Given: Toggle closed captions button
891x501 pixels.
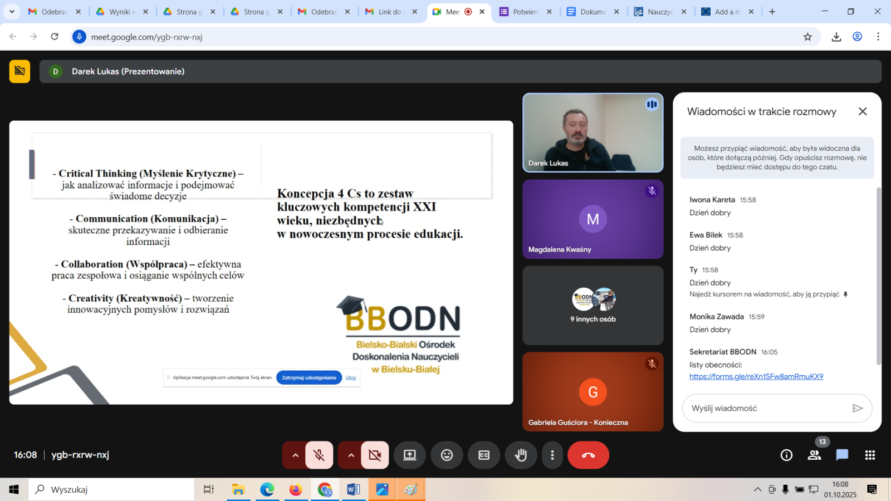Looking at the screenshot, I should pos(484,455).
